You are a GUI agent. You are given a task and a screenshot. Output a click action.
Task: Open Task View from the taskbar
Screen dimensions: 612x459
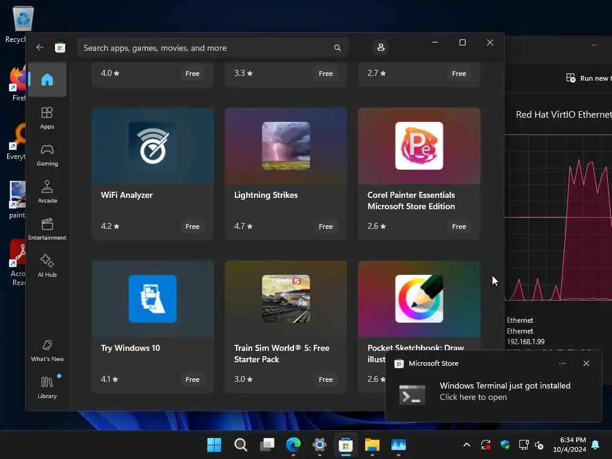pyautogui.click(x=267, y=445)
